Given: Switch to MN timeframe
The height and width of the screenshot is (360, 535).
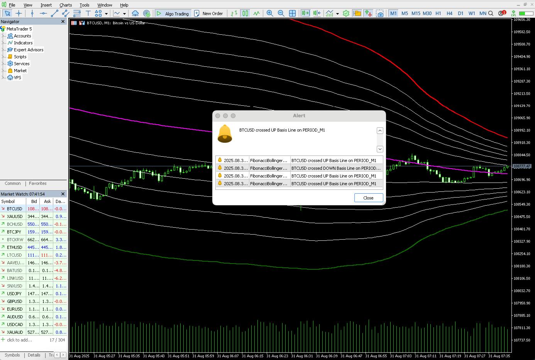Looking at the screenshot, I should 483,14.
